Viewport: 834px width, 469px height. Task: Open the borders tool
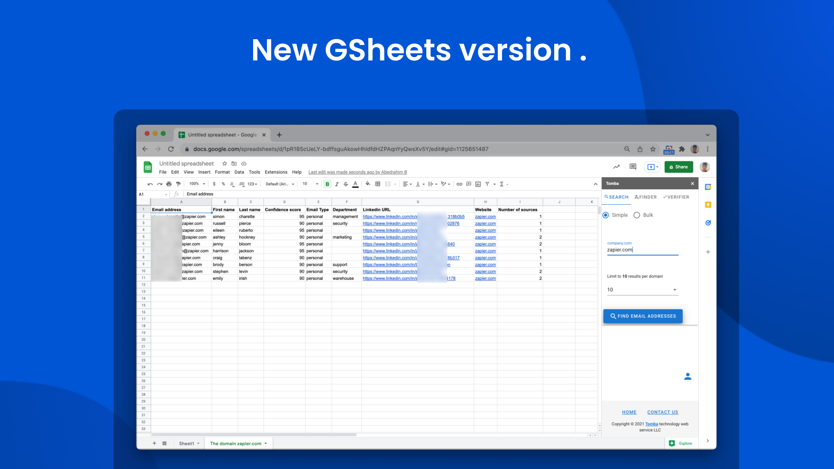[378, 184]
